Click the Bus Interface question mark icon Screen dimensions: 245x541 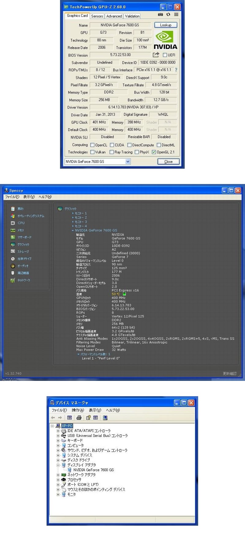[x=176, y=70]
